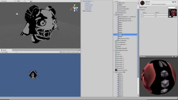Select Main Camera in the Hierarchy
This screenshot has width=178, height=100.
[x=87, y=11]
